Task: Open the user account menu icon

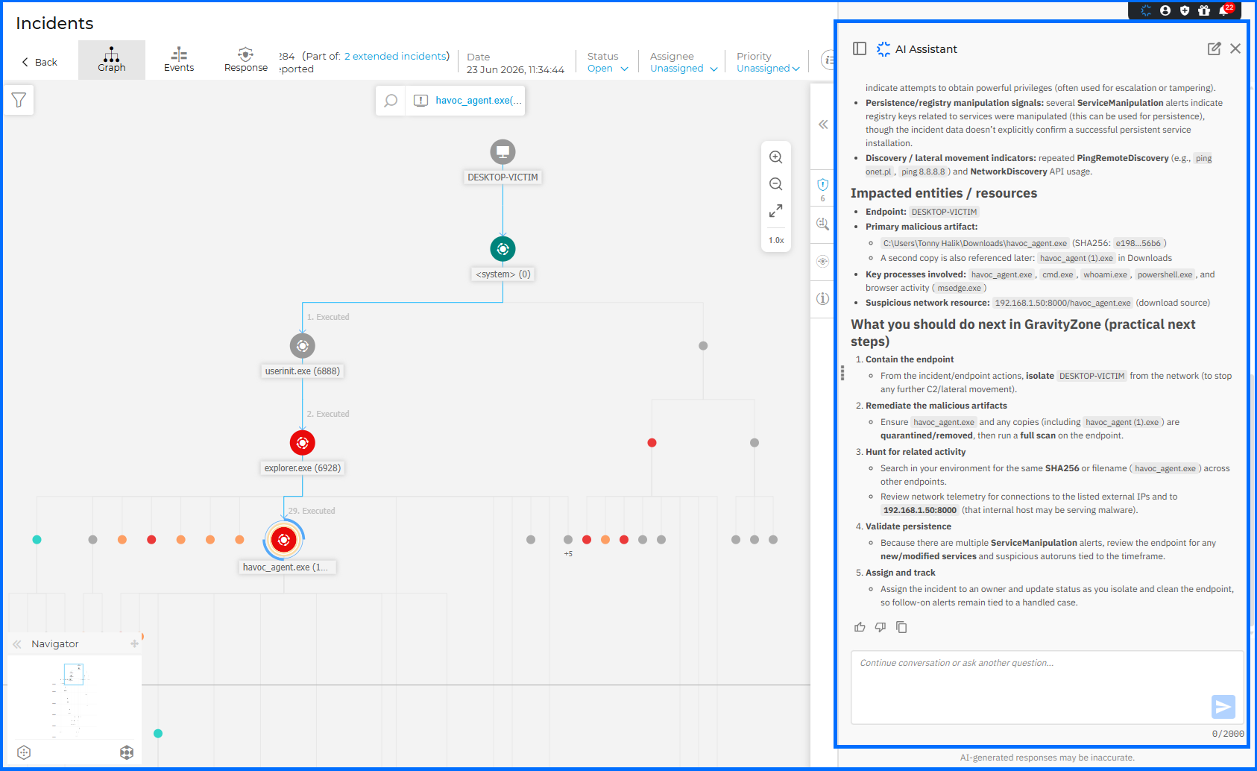Action: pyautogui.click(x=1165, y=10)
